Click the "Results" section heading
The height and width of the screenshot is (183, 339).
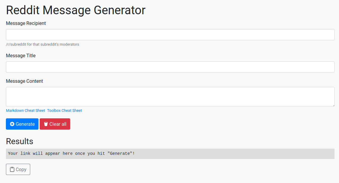point(20,141)
